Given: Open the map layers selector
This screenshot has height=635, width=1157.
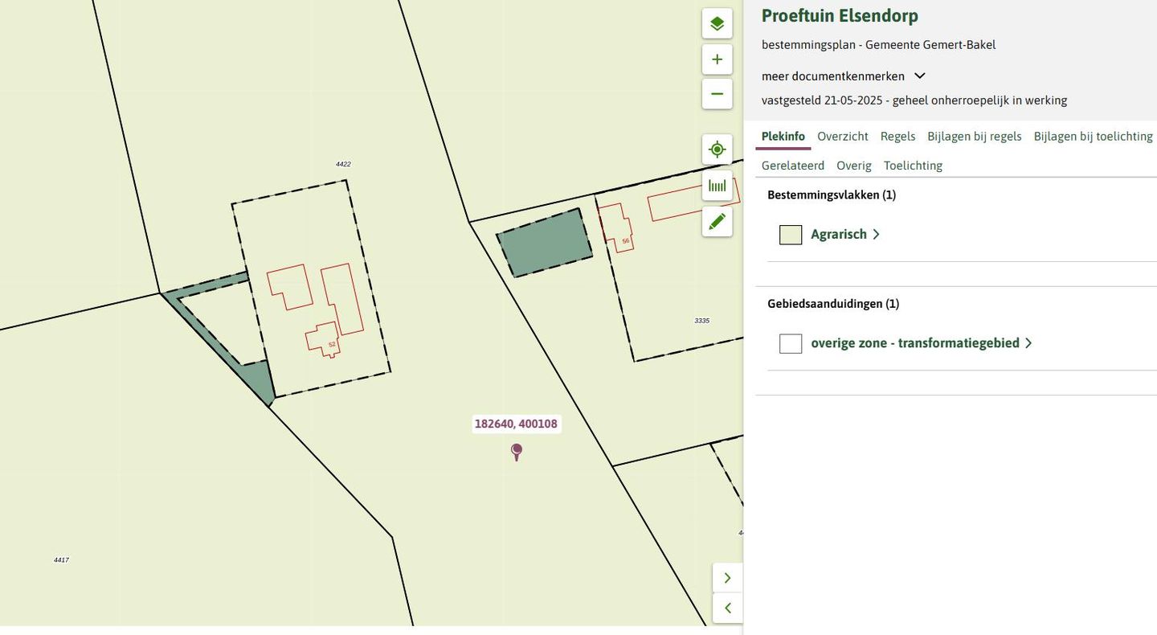Looking at the screenshot, I should tap(717, 23).
